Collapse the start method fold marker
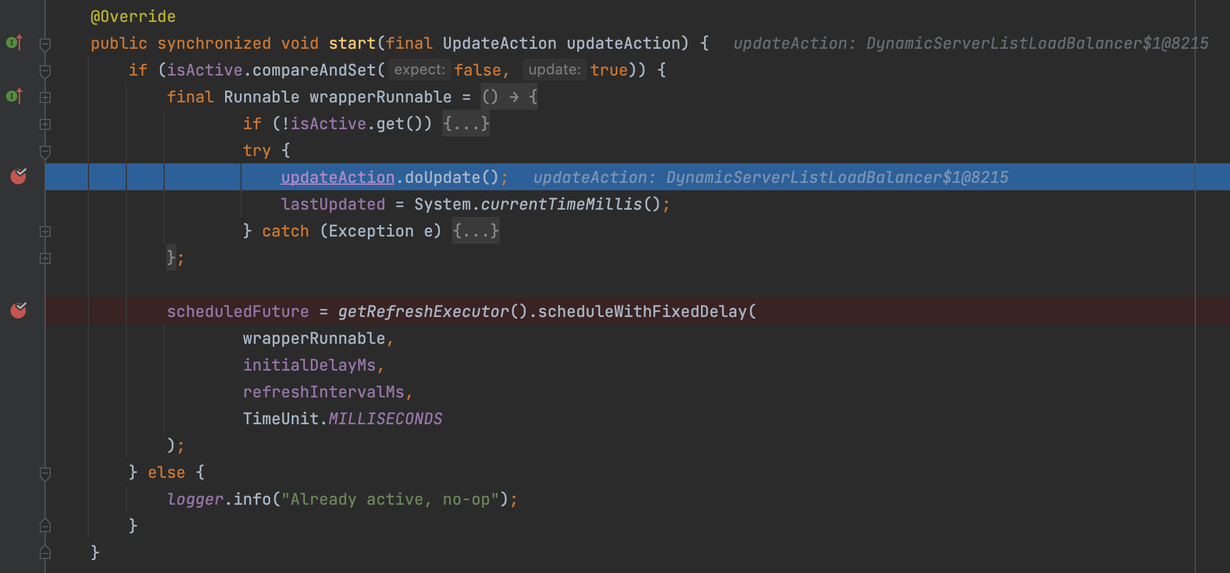 (x=45, y=44)
